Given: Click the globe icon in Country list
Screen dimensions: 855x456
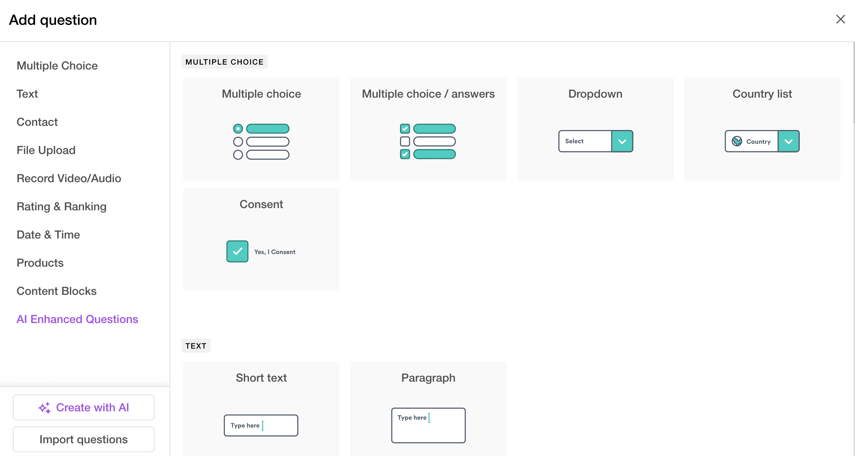Looking at the screenshot, I should [x=737, y=141].
